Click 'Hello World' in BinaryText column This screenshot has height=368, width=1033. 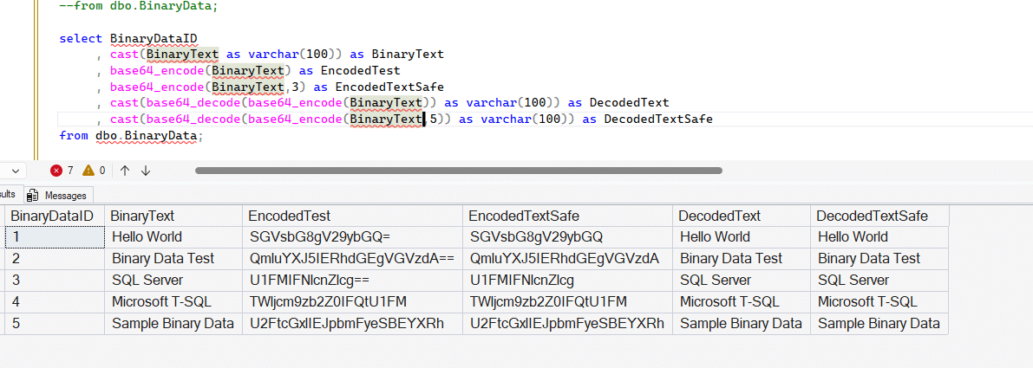(x=173, y=237)
